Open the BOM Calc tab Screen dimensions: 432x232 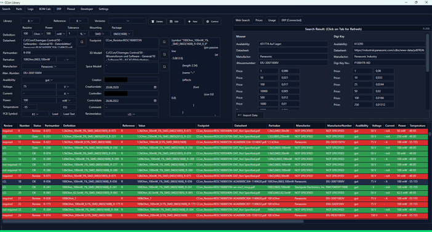tap(45, 9)
